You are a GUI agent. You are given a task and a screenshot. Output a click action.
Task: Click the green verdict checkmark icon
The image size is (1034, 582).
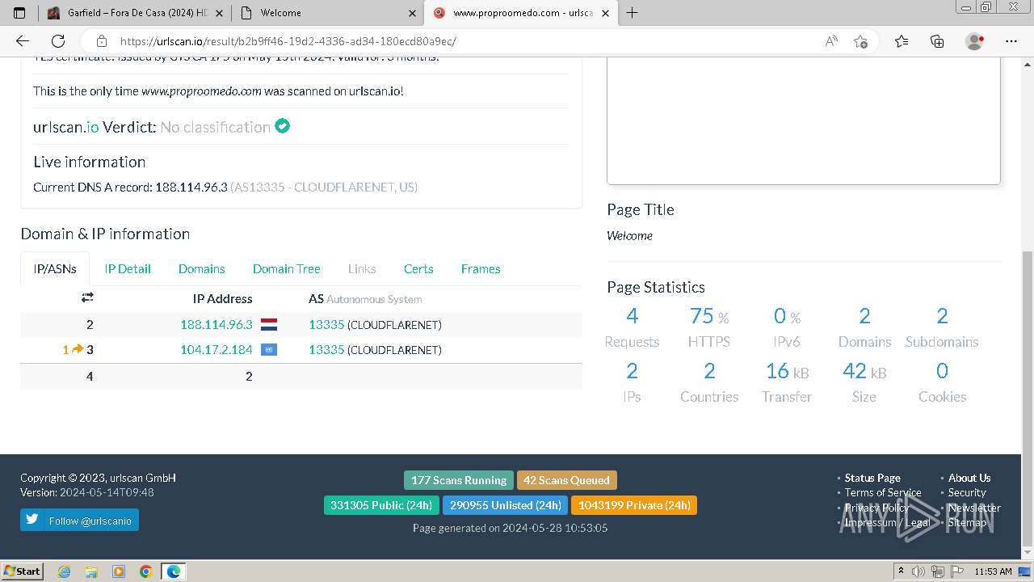point(282,126)
